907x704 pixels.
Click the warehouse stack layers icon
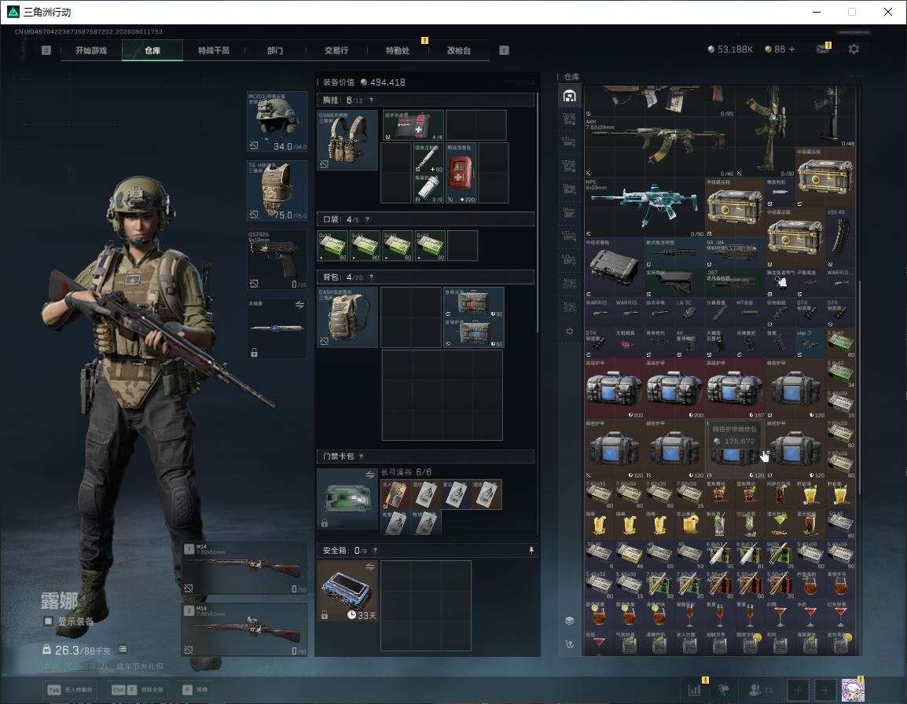coord(569,621)
